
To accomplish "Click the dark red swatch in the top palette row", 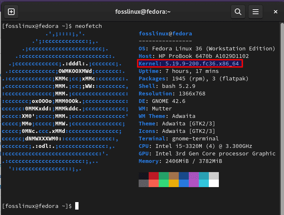I will [154, 176].
